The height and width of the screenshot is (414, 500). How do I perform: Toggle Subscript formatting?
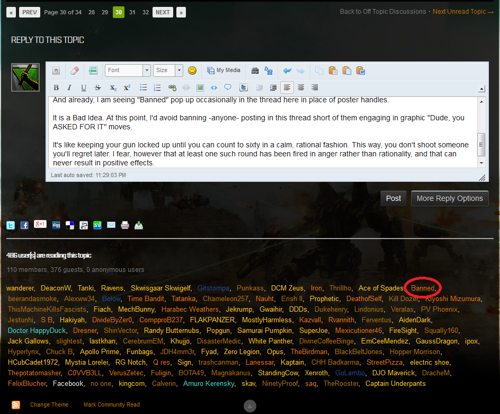coord(113,87)
